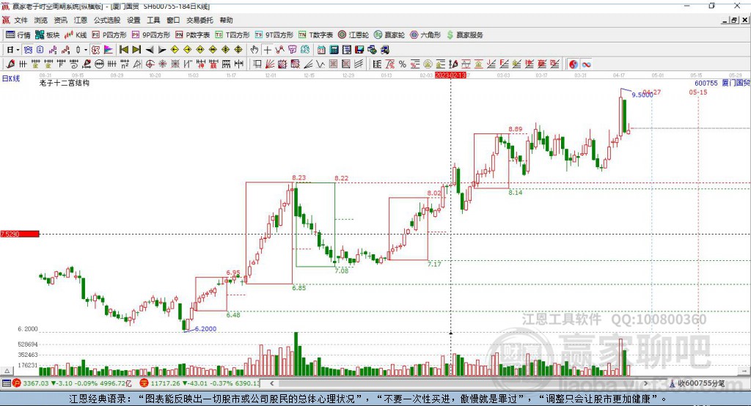Screen dimensions: 751x406
Task: Jump to first bar (green skip-left icon)
Action: pyautogui.click(x=123, y=50)
